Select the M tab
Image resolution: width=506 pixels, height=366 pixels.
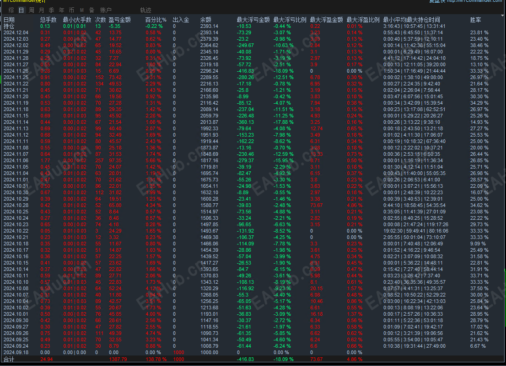tap(81, 11)
